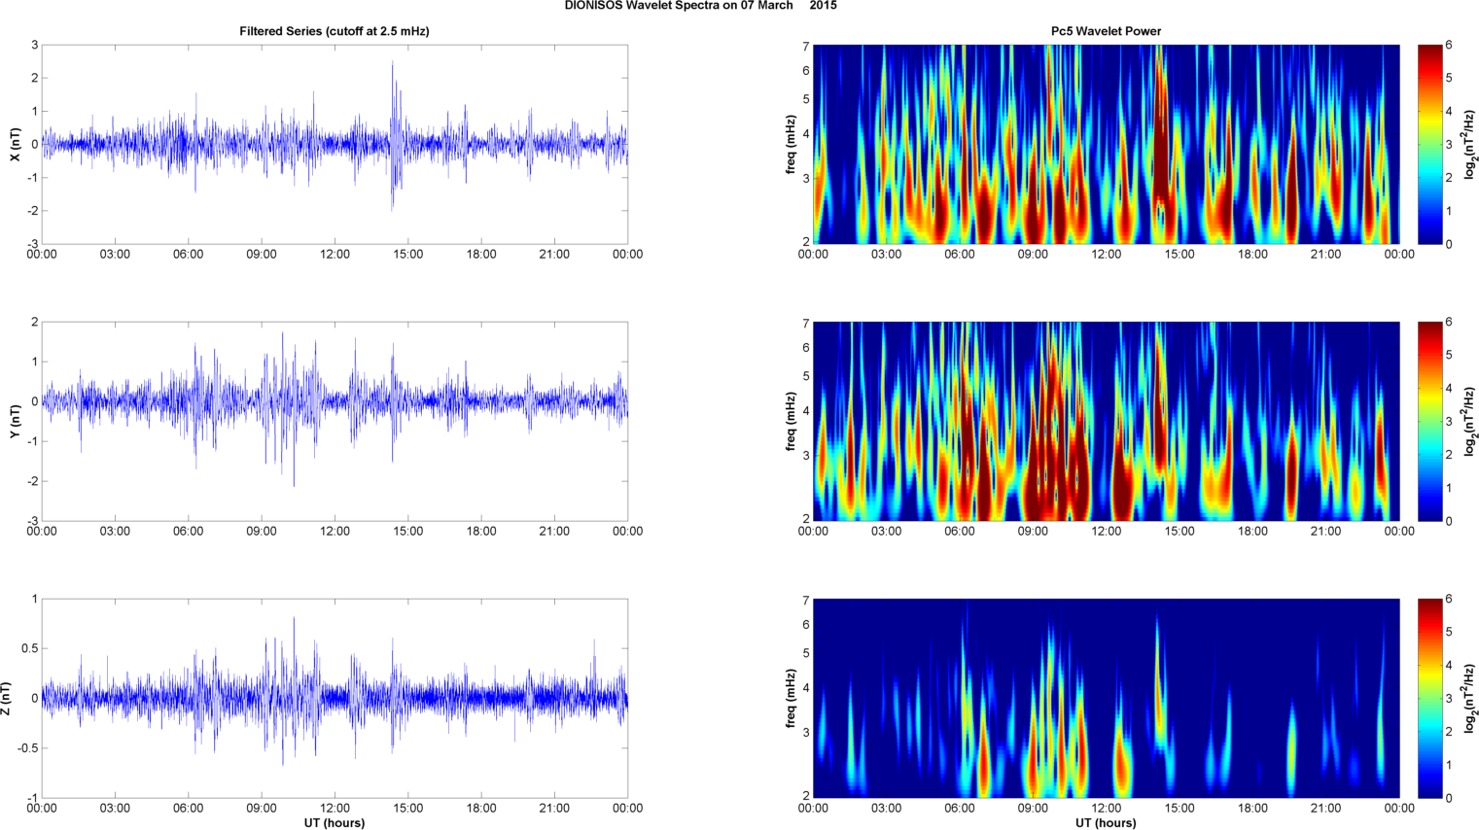Click inside the Y (nT) filtered series plot
Screen dimensions: 1479x830
[335, 421]
